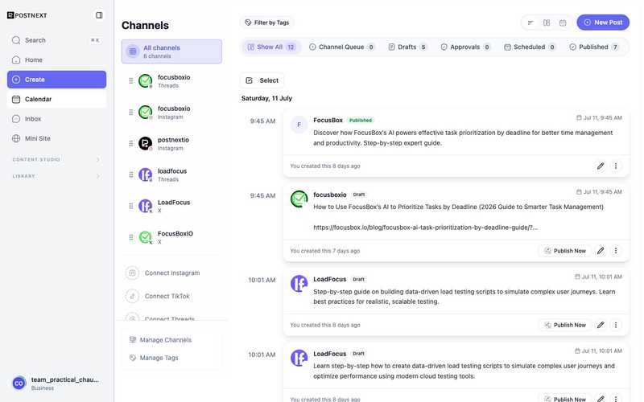
Task: Click Connect TikTok link
Action: 167,296
